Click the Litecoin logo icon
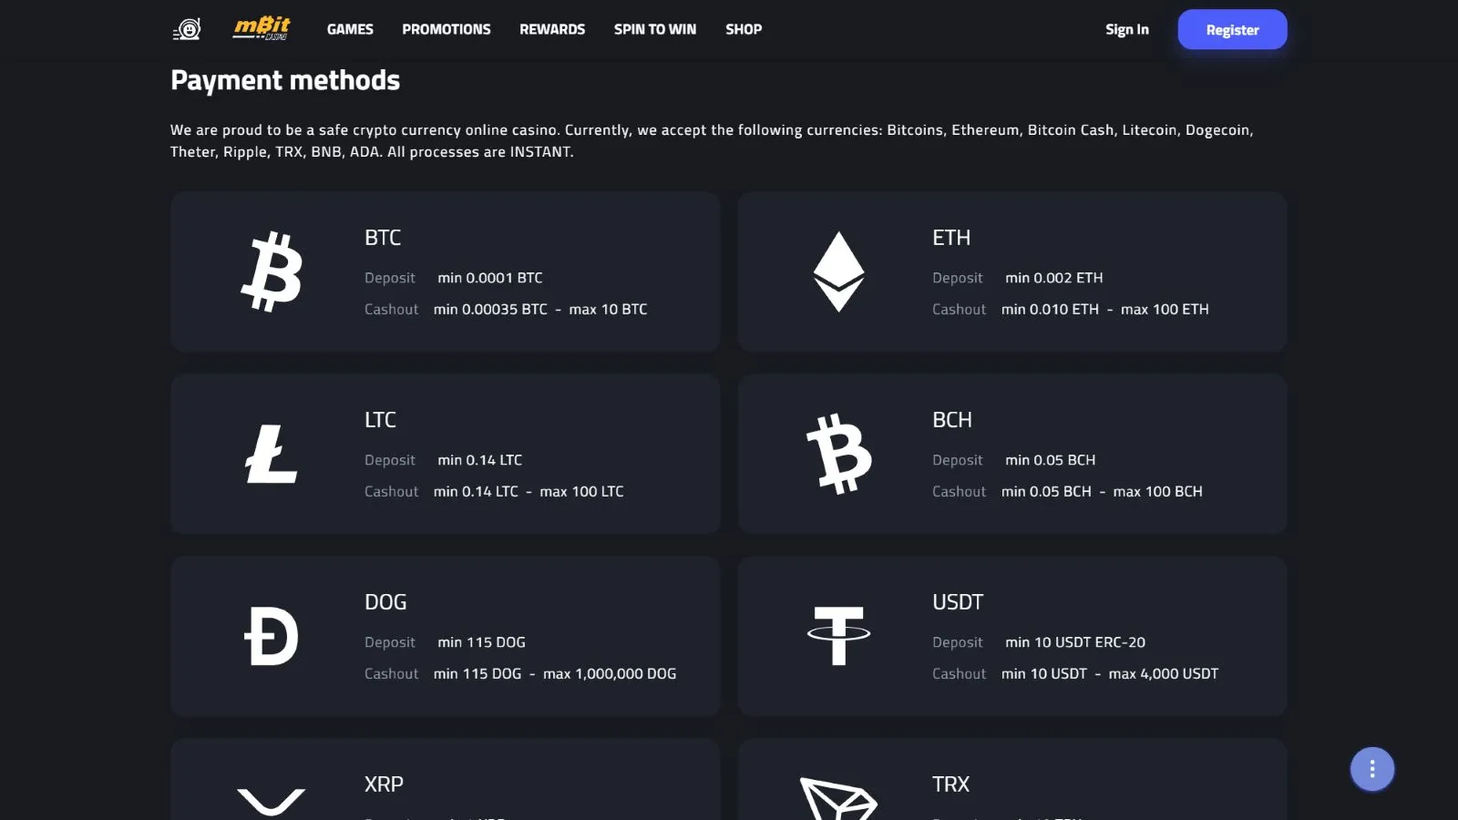 tap(272, 454)
